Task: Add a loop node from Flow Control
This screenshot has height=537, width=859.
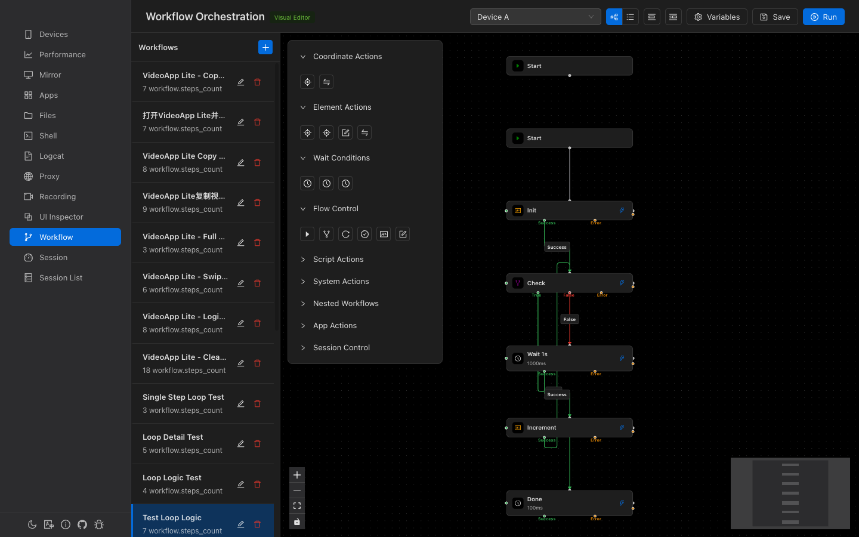Action: point(345,234)
